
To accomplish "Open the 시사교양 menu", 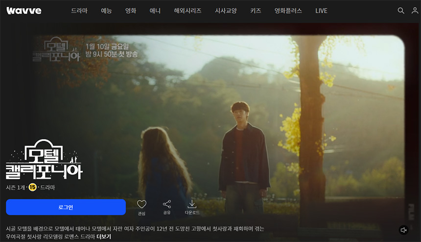I will coord(226,11).
